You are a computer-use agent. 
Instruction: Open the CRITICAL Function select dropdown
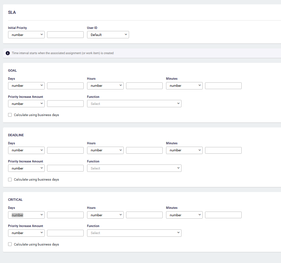click(x=134, y=233)
